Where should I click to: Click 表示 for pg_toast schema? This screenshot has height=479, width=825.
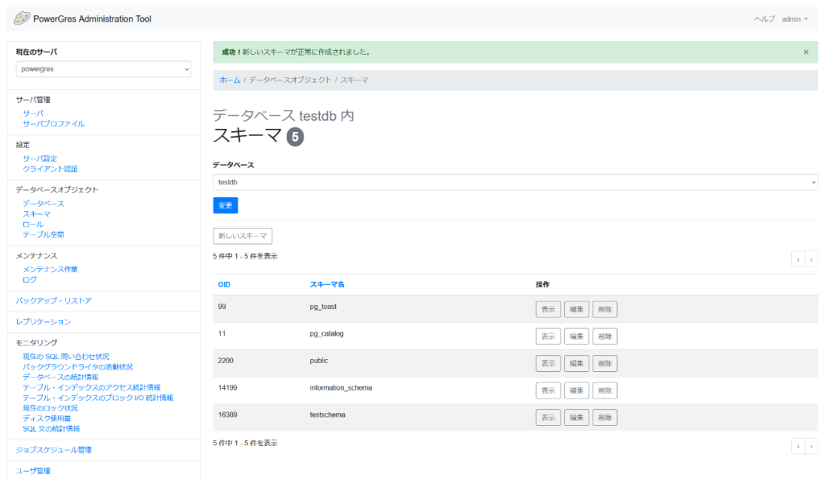point(548,309)
